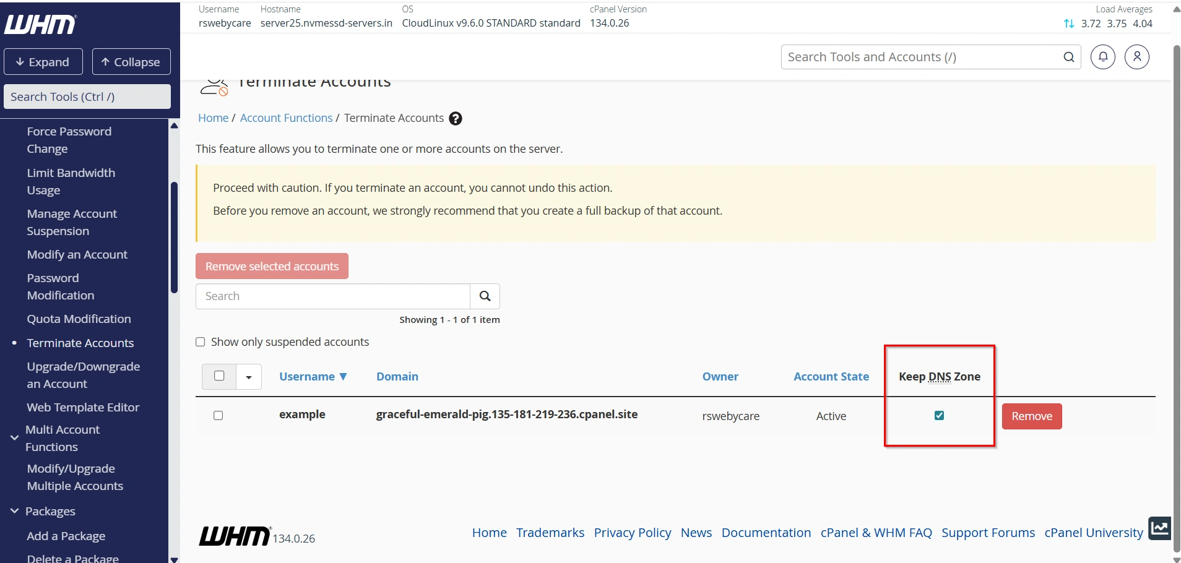Click the red Remove button for example
The height and width of the screenshot is (563, 1181).
tap(1032, 416)
